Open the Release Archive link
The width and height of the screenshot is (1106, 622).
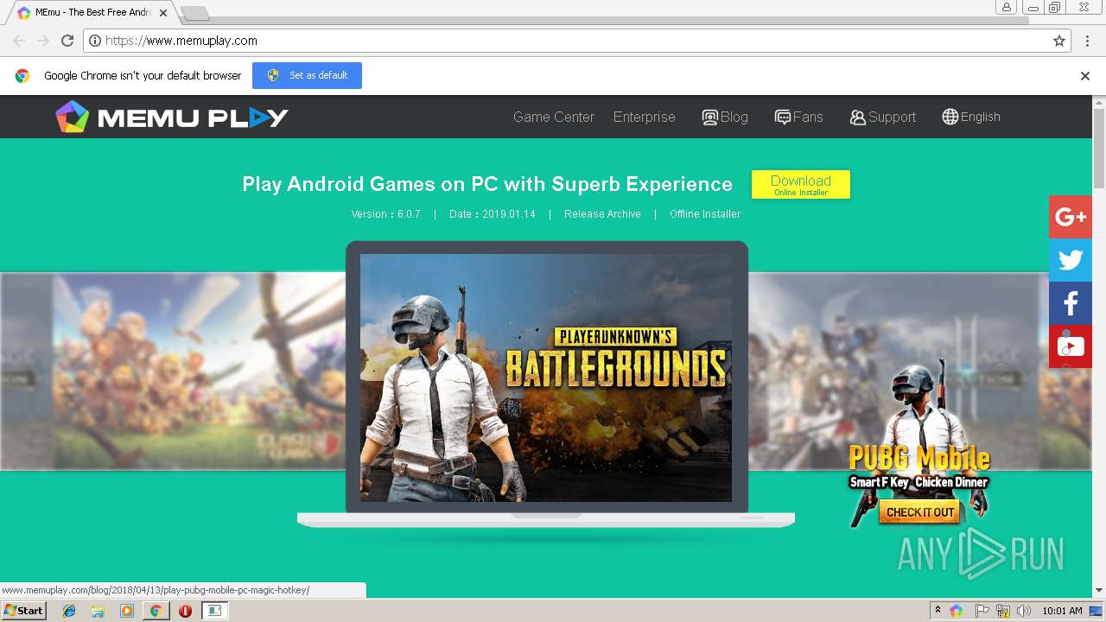coord(602,214)
